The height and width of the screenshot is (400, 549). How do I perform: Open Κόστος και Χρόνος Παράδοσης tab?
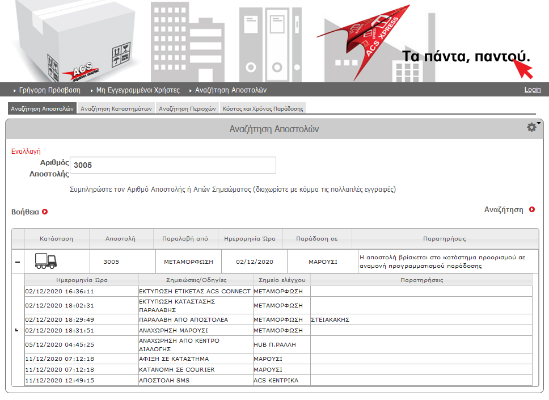click(263, 108)
